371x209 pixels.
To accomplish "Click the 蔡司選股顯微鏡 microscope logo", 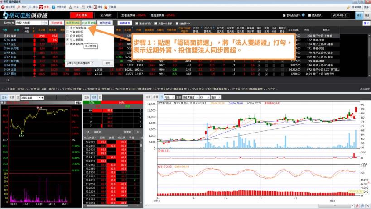I will pos(5,15).
